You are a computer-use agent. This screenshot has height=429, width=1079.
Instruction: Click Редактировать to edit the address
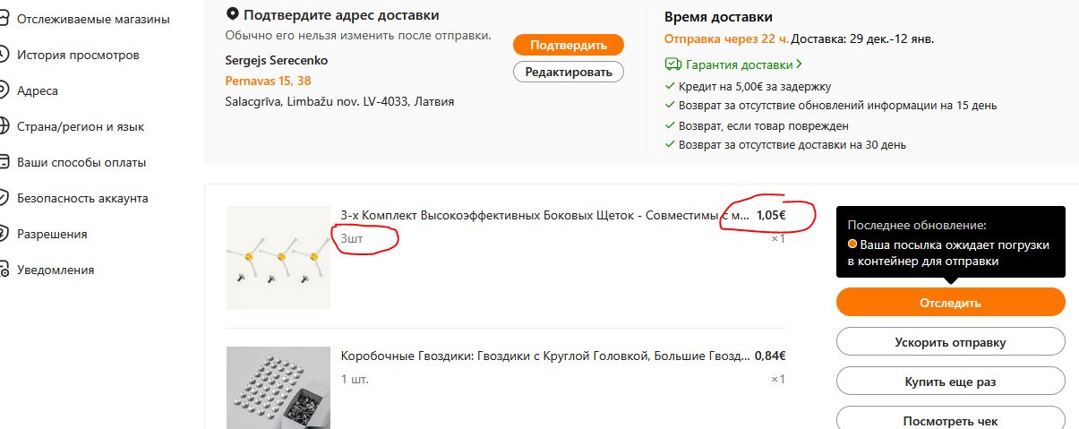click(x=568, y=72)
